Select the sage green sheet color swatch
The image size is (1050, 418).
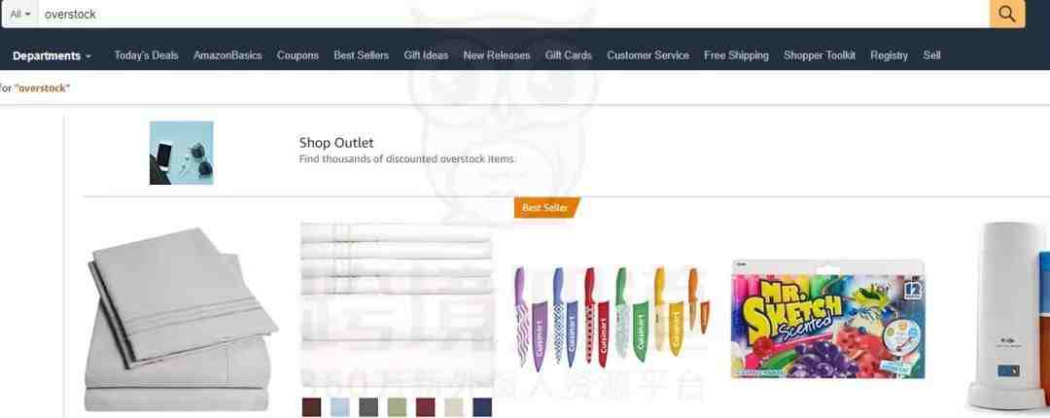397,407
